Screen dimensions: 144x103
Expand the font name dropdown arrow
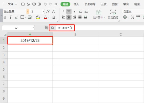point(28,12)
